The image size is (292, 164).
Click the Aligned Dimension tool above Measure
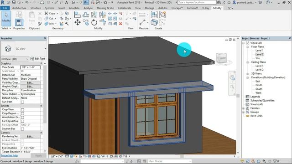pos(142,14)
